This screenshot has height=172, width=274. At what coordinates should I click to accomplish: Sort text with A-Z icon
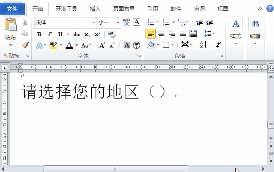203,45
